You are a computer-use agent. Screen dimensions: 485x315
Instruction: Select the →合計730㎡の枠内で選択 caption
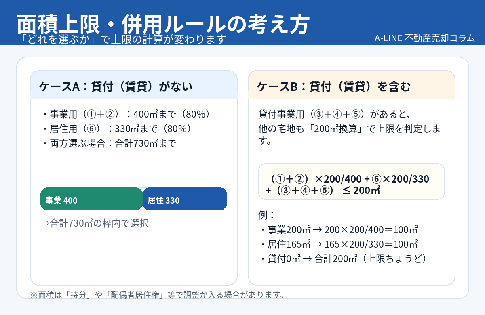click(x=95, y=223)
